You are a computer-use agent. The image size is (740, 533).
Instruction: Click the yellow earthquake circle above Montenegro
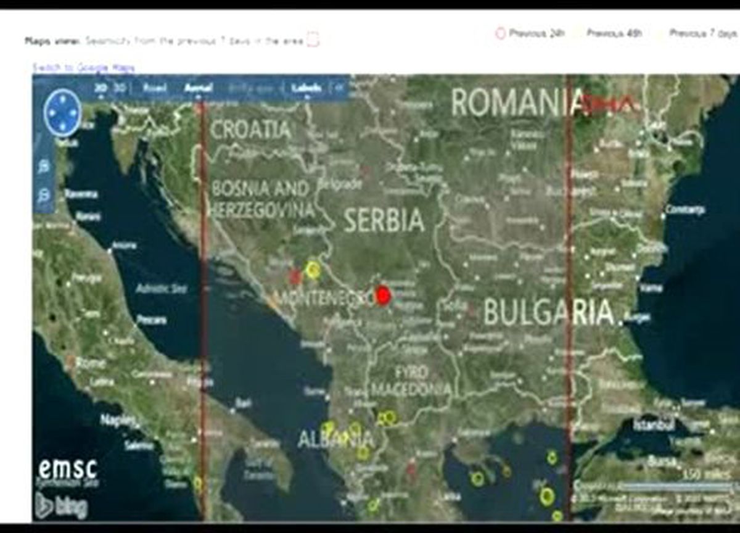pyautogui.click(x=313, y=270)
